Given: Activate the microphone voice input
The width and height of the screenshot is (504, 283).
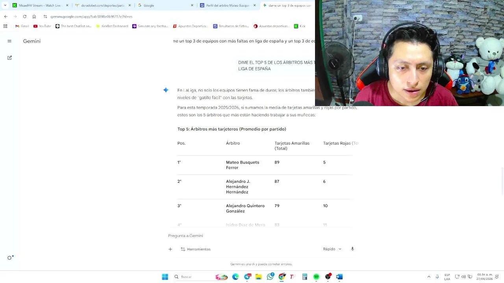Looking at the screenshot, I should point(352,249).
